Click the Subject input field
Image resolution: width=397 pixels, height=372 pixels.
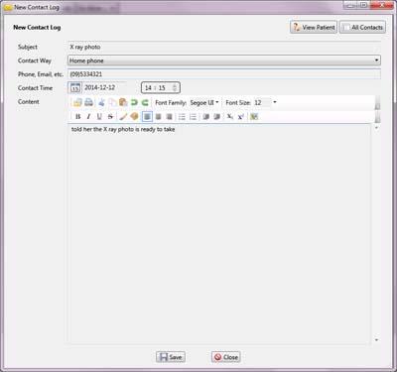pos(224,47)
